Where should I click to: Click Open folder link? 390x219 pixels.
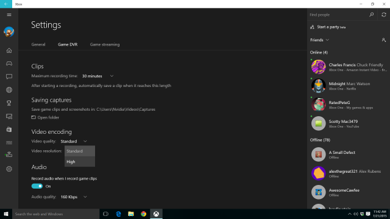pos(45,117)
